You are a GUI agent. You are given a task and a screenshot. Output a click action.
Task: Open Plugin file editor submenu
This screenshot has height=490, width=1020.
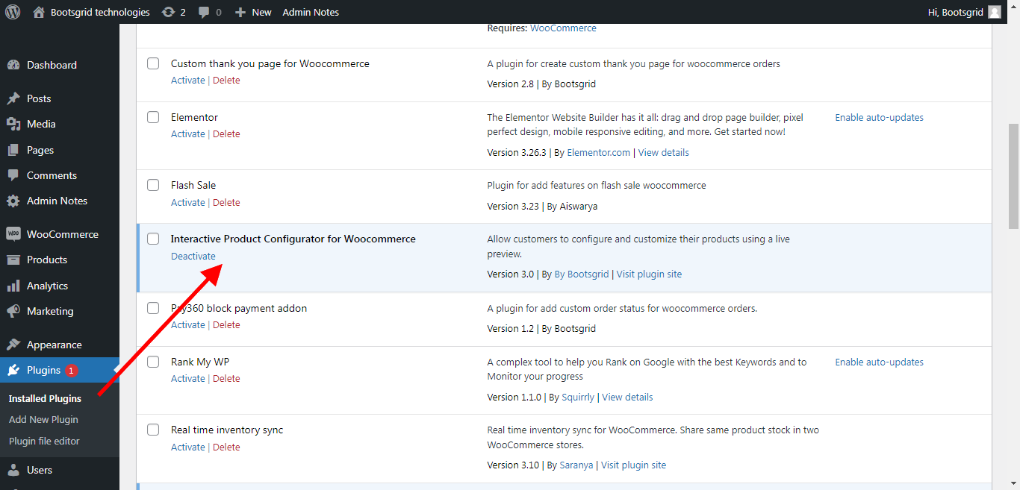(44, 441)
